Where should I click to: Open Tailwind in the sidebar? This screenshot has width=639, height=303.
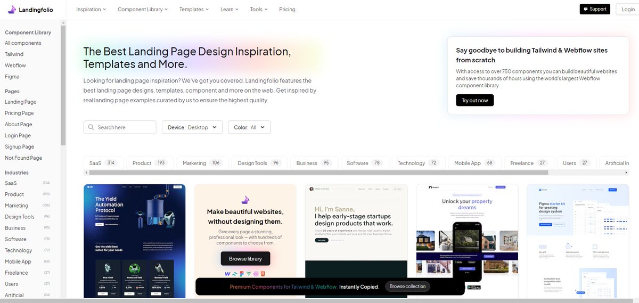[x=14, y=54]
